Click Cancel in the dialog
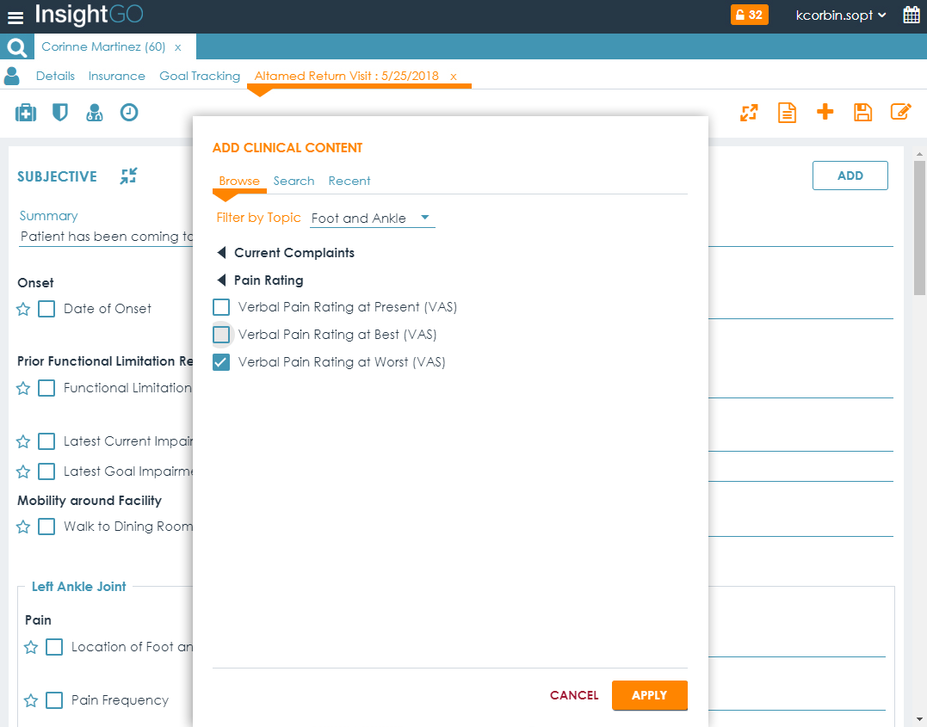 point(574,695)
